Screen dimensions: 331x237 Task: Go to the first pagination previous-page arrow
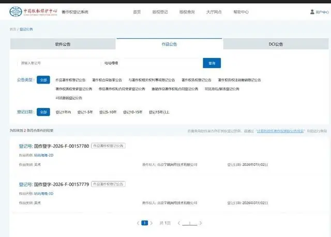coord(138,223)
